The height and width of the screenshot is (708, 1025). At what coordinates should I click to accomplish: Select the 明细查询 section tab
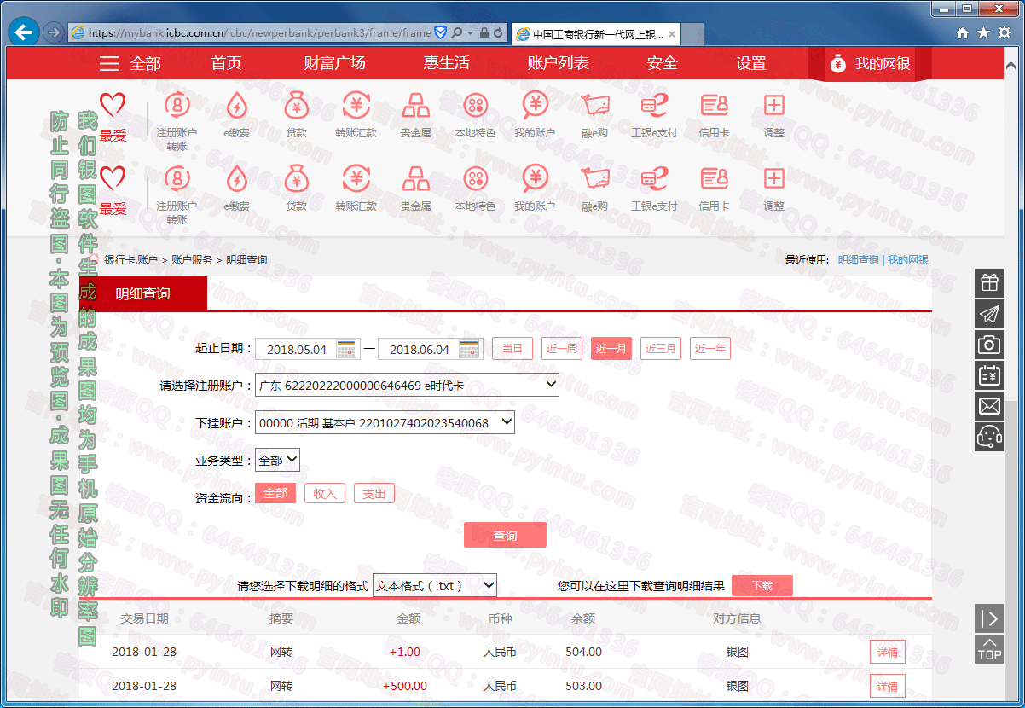(142, 293)
